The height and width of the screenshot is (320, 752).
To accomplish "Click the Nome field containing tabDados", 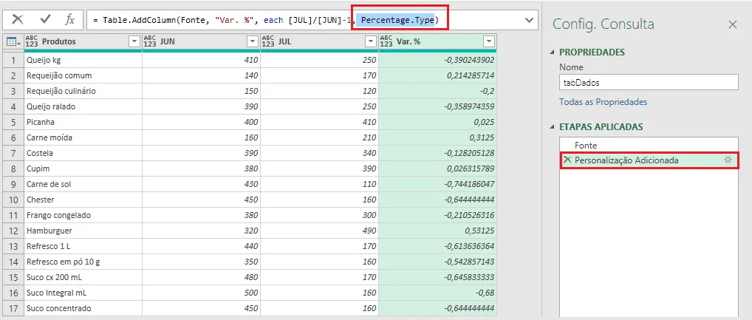I will coord(649,82).
